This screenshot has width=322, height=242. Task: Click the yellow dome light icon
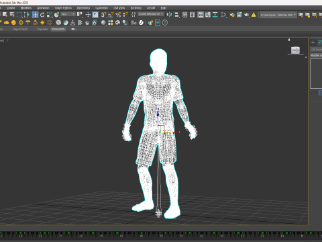[x=7, y=23]
